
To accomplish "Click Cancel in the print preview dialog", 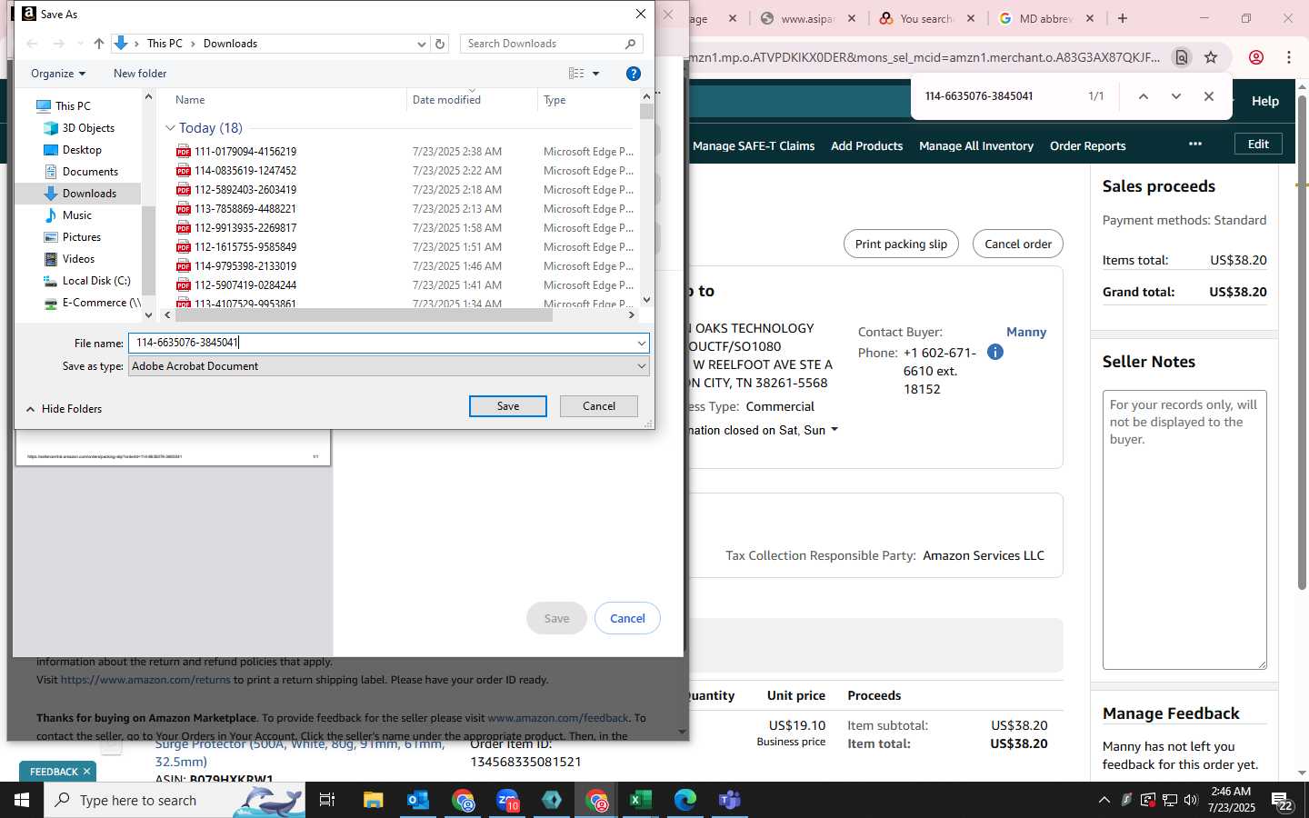I will (627, 618).
